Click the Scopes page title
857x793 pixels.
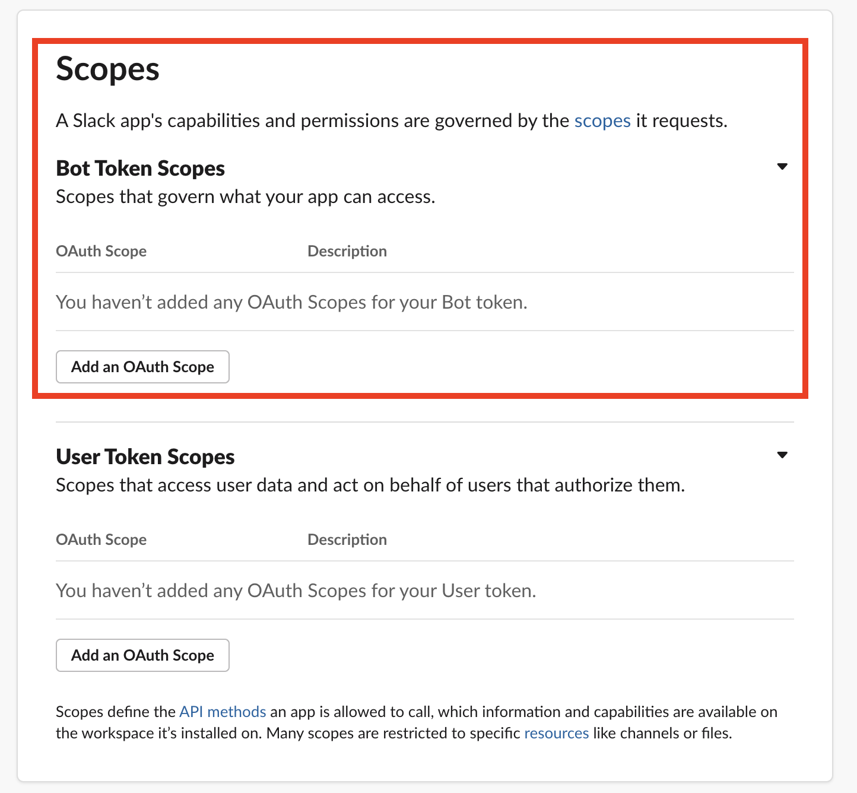click(x=107, y=69)
